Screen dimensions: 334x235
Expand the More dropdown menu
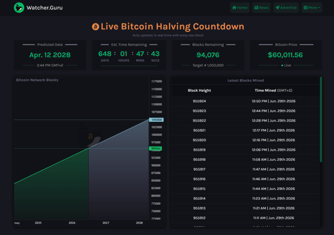(312, 8)
